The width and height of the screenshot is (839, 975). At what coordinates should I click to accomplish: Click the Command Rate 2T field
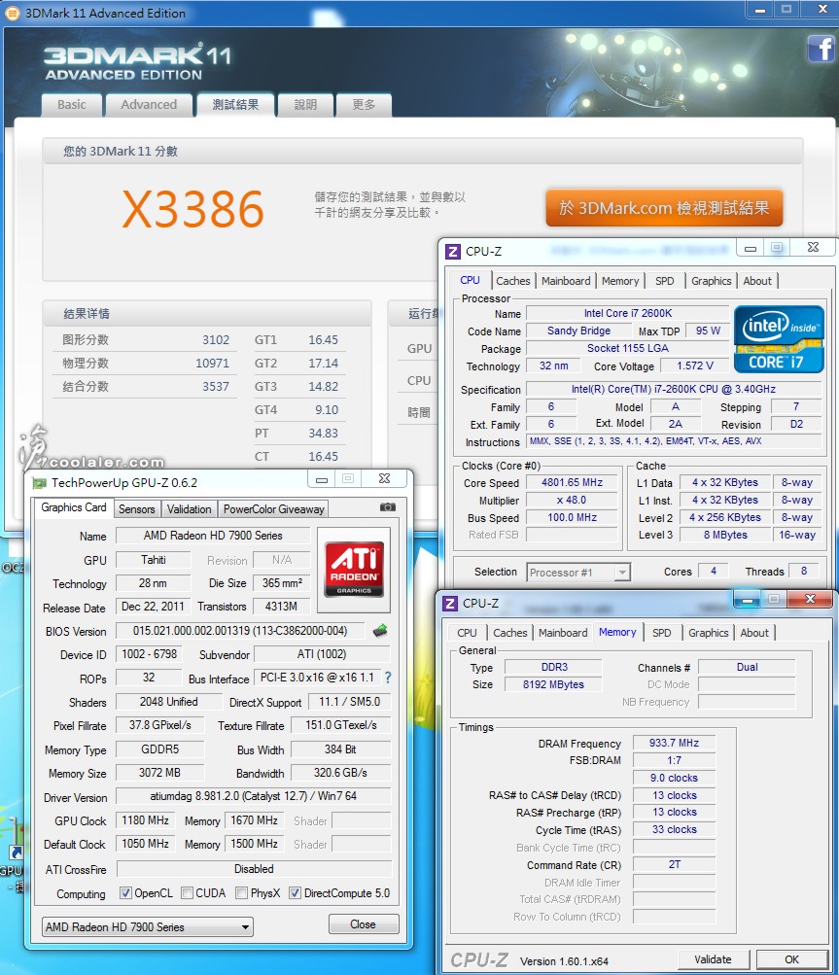(674, 865)
